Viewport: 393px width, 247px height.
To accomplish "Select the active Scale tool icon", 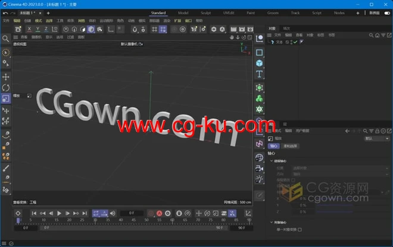I will (5, 99).
